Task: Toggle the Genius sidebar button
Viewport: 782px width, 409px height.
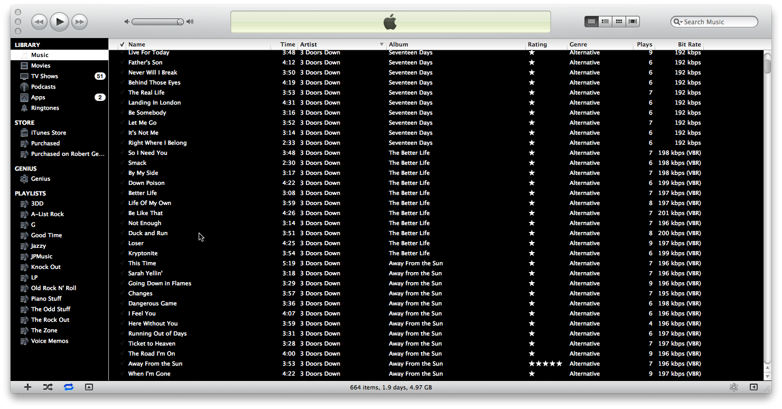Action: [753, 387]
